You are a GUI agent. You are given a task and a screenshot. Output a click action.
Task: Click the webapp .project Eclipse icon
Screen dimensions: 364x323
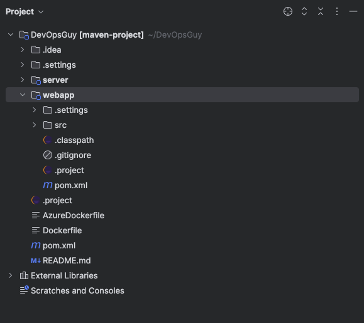point(48,170)
